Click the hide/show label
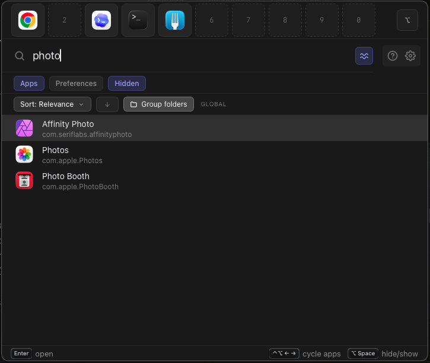This screenshot has width=430, height=363. pos(400,354)
